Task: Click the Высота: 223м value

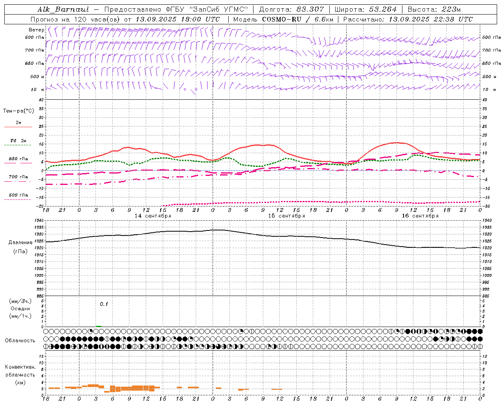Action: [434, 9]
